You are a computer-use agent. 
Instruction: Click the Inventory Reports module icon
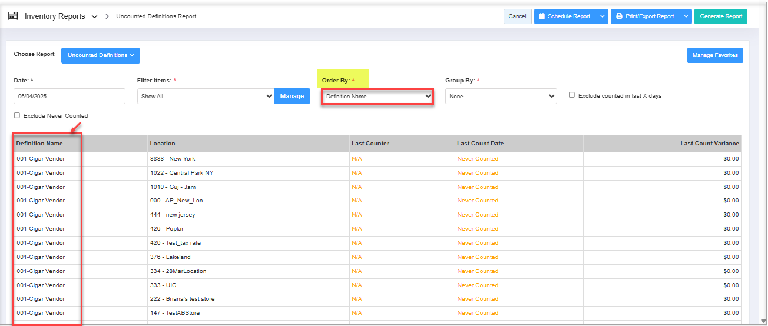pos(13,16)
